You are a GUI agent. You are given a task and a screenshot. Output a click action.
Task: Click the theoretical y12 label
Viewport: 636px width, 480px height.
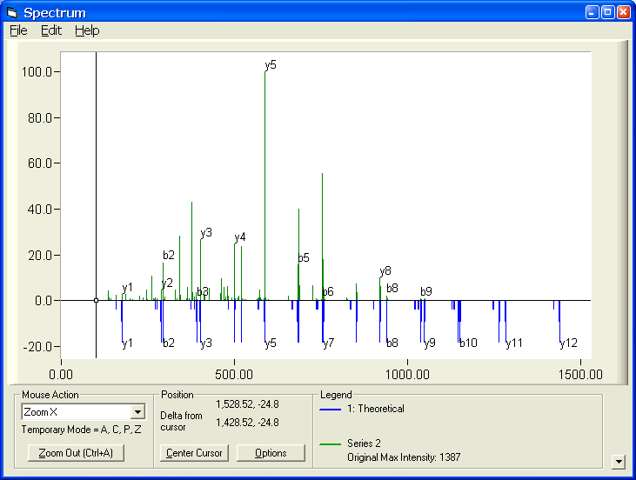(x=569, y=343)
